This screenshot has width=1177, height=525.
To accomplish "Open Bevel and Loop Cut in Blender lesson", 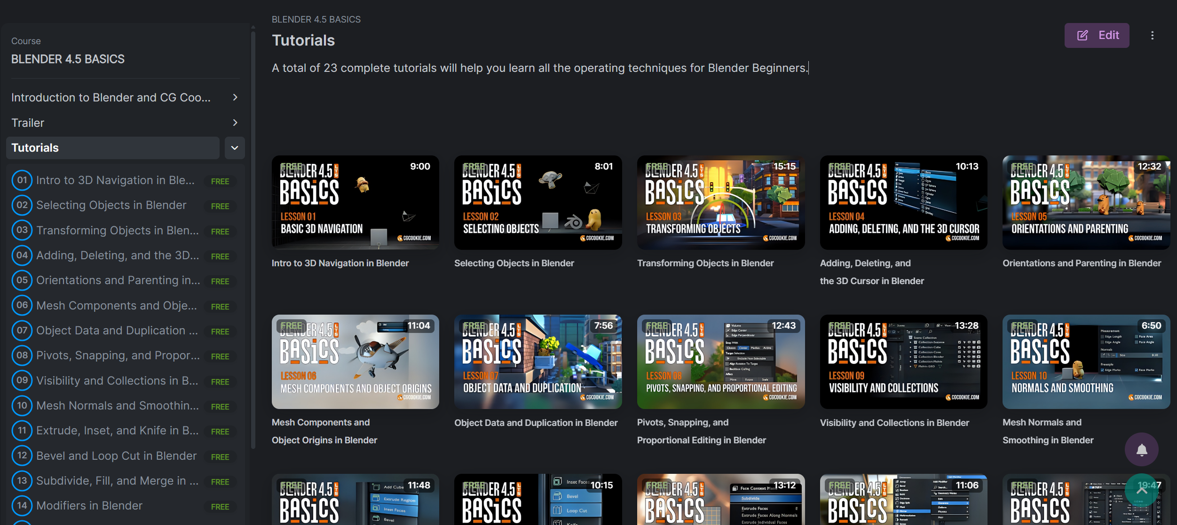I will click(x=116, y=456).
